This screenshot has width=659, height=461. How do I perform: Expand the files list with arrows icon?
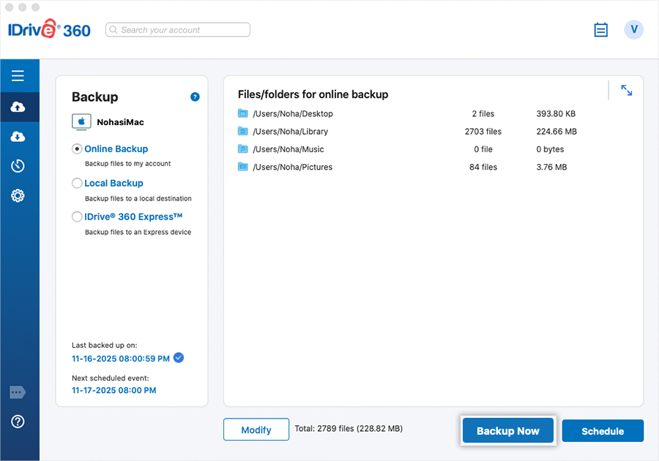pos(627,90)
